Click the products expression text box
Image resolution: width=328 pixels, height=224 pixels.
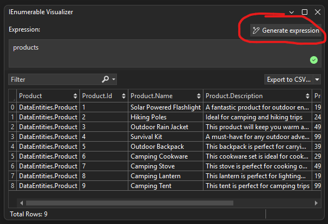(x=165, y=53)
